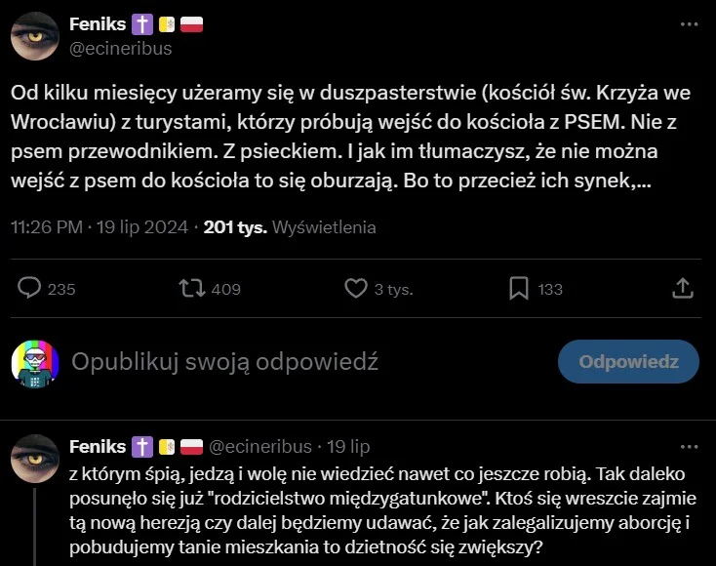
Task: Open the three-dot menu on main tweet
Action: pyautogui.click(x=689, y=24)
